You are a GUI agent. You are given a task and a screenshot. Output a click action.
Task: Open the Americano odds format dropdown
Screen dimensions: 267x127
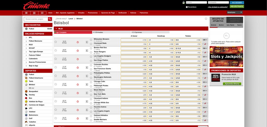[x=235, y=13]
